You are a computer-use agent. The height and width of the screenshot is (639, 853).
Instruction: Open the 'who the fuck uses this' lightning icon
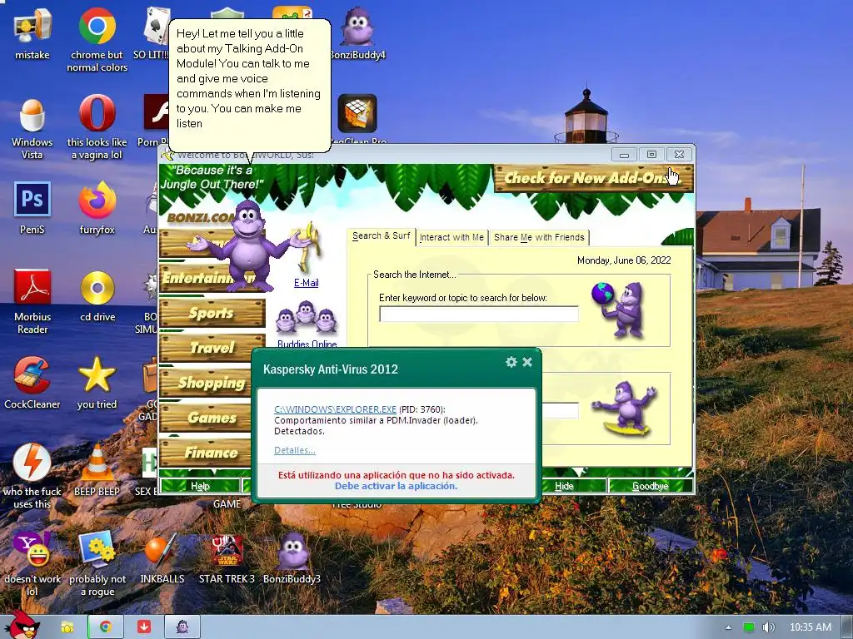[32, 463]
